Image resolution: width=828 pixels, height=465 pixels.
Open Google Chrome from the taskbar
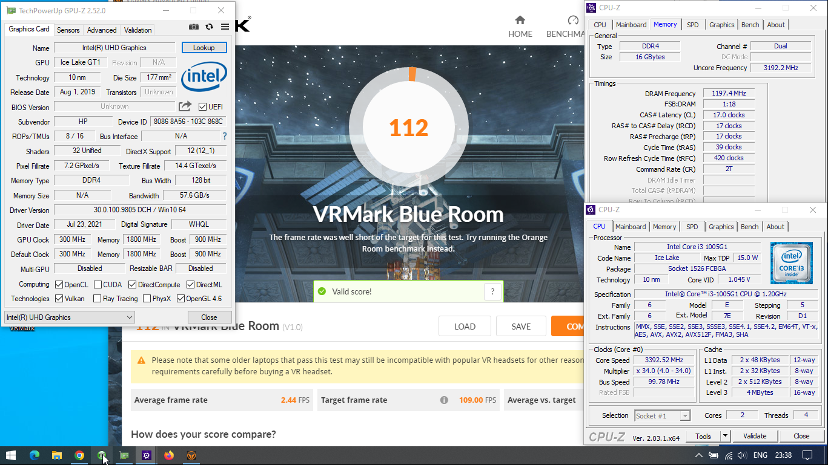pyautogui.click(x=79, y=455)
